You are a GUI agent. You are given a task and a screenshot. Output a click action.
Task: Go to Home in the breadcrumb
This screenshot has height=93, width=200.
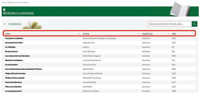[x=4, y=2]
